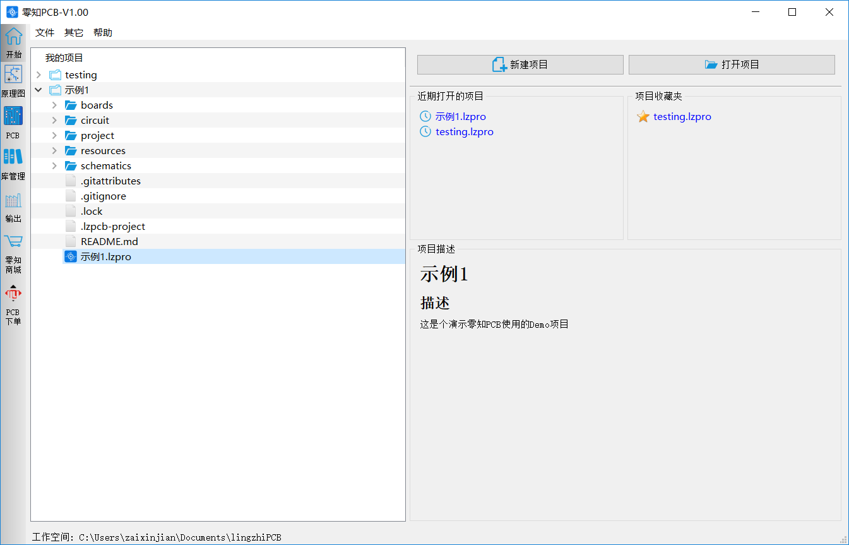Collapse the 示例1 project node

coord(39,90)
